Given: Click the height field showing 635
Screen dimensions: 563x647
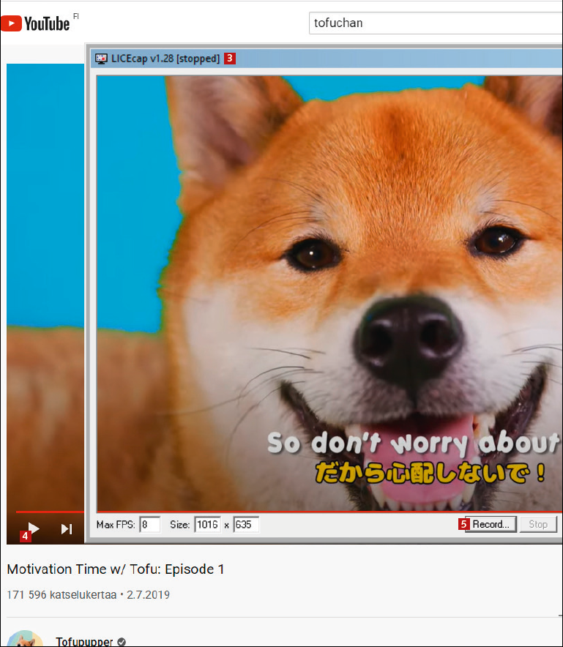Looking at the screenshot, I should 246,525.
